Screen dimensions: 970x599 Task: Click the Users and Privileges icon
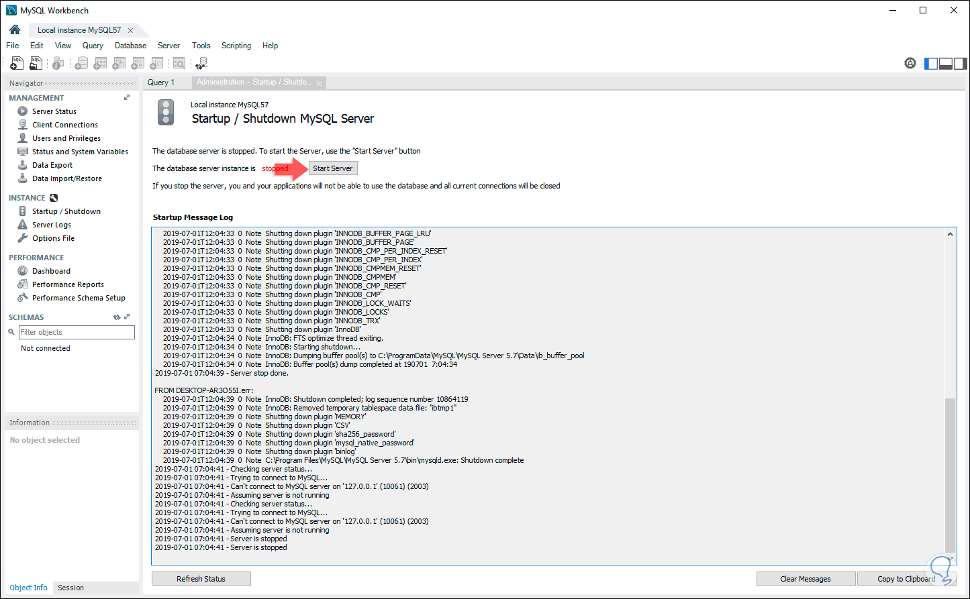coord(23,138)
